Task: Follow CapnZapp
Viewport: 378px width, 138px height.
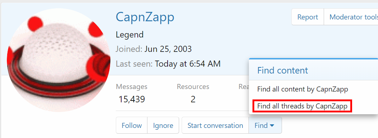Action: (132, 125)
